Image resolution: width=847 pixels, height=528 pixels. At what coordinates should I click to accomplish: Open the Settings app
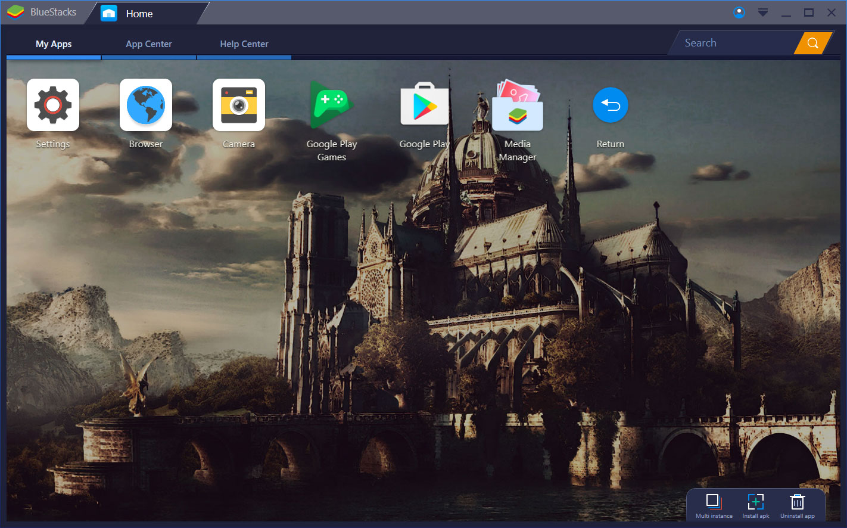pyautogui.click(x=53, y=105)
